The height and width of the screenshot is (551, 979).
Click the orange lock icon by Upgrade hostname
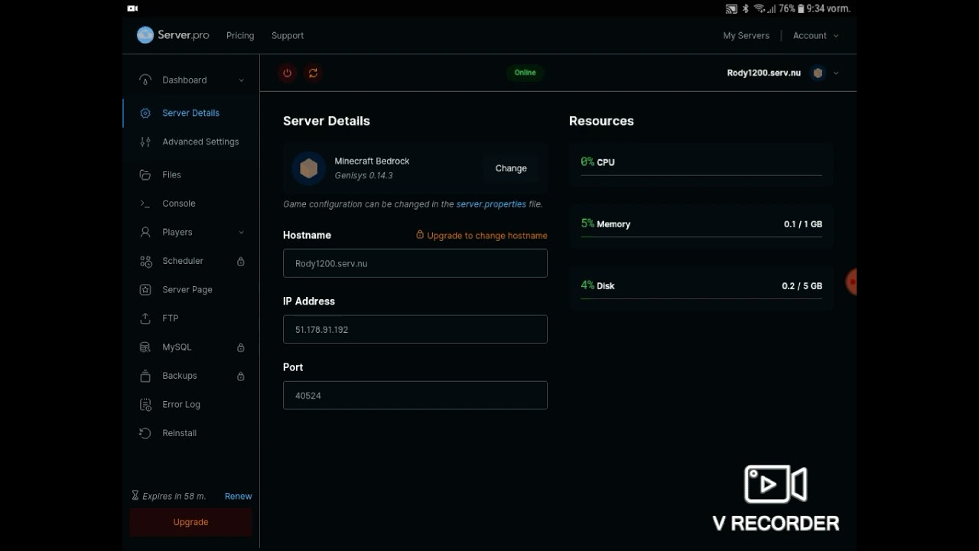(420, 235)
